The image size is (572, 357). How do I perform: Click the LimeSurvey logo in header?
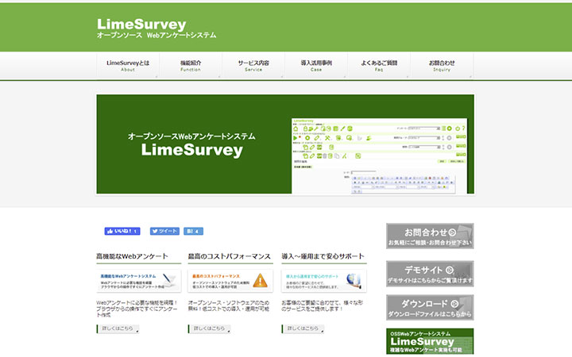[141, 25]
